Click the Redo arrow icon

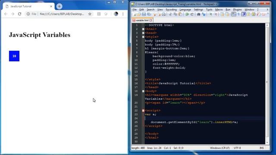point(192,14)
